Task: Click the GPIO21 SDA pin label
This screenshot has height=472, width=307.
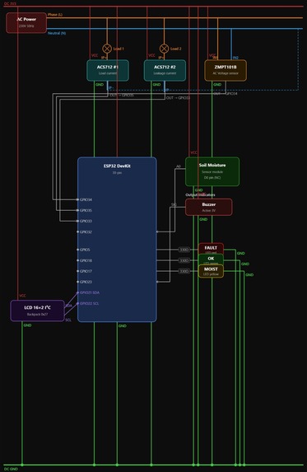Action: point(90,292)
